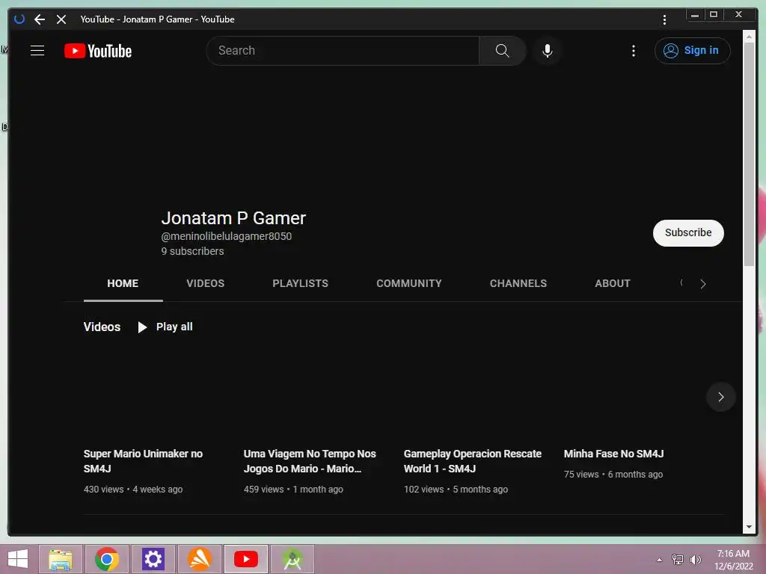Click the Sign in button

click(692, 51)
